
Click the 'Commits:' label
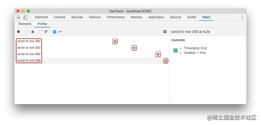click(x=178, y=40)
